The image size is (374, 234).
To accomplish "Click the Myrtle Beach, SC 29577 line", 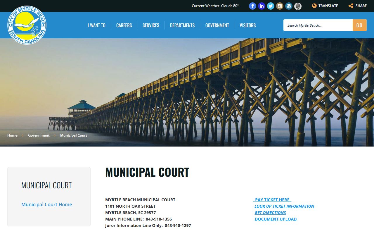I will pos(131,213).
